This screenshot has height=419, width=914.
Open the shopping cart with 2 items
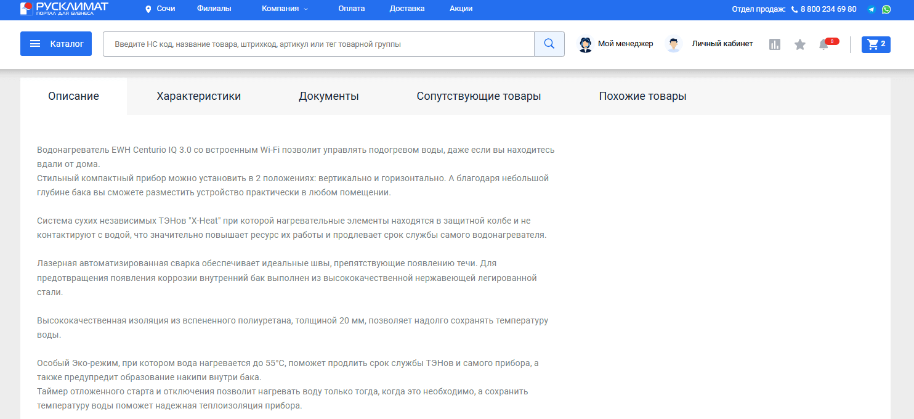876,44
